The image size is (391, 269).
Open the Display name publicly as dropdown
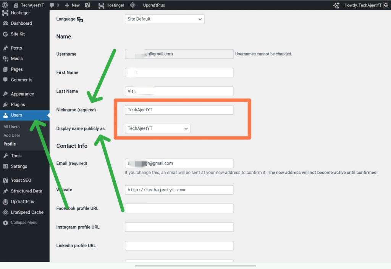[157, 128]
